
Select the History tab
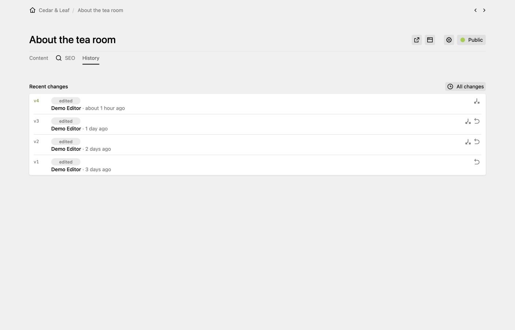coord(91,58)
